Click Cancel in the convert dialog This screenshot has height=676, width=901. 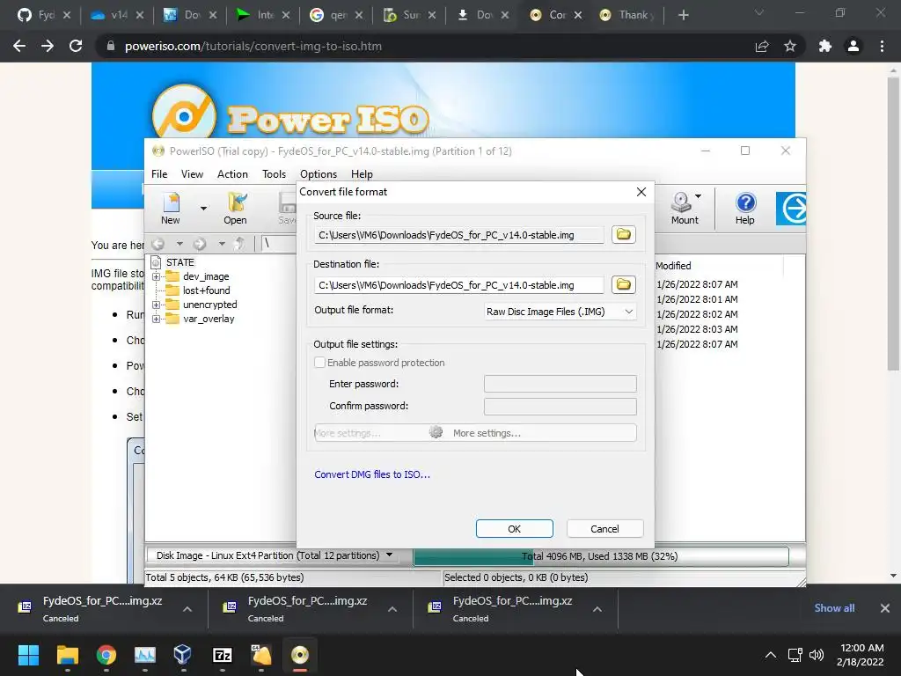[x=604, y=529]
